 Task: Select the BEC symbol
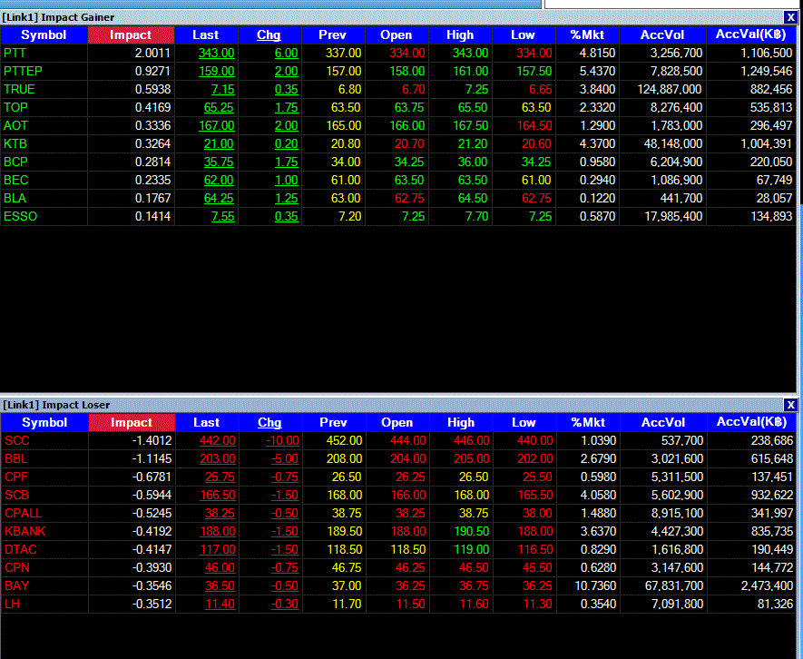click(15, 181)
